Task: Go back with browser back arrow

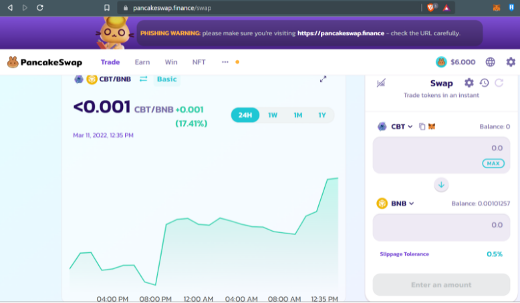Action: (x=10, y=7)
